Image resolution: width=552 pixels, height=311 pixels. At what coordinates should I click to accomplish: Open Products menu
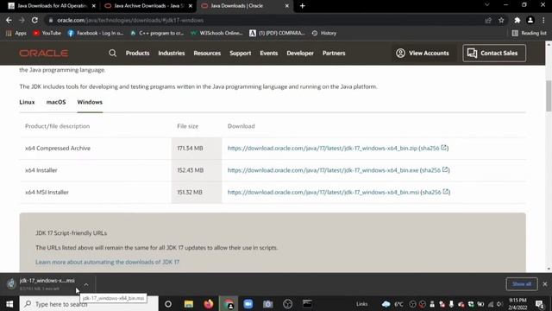point(138,54)
